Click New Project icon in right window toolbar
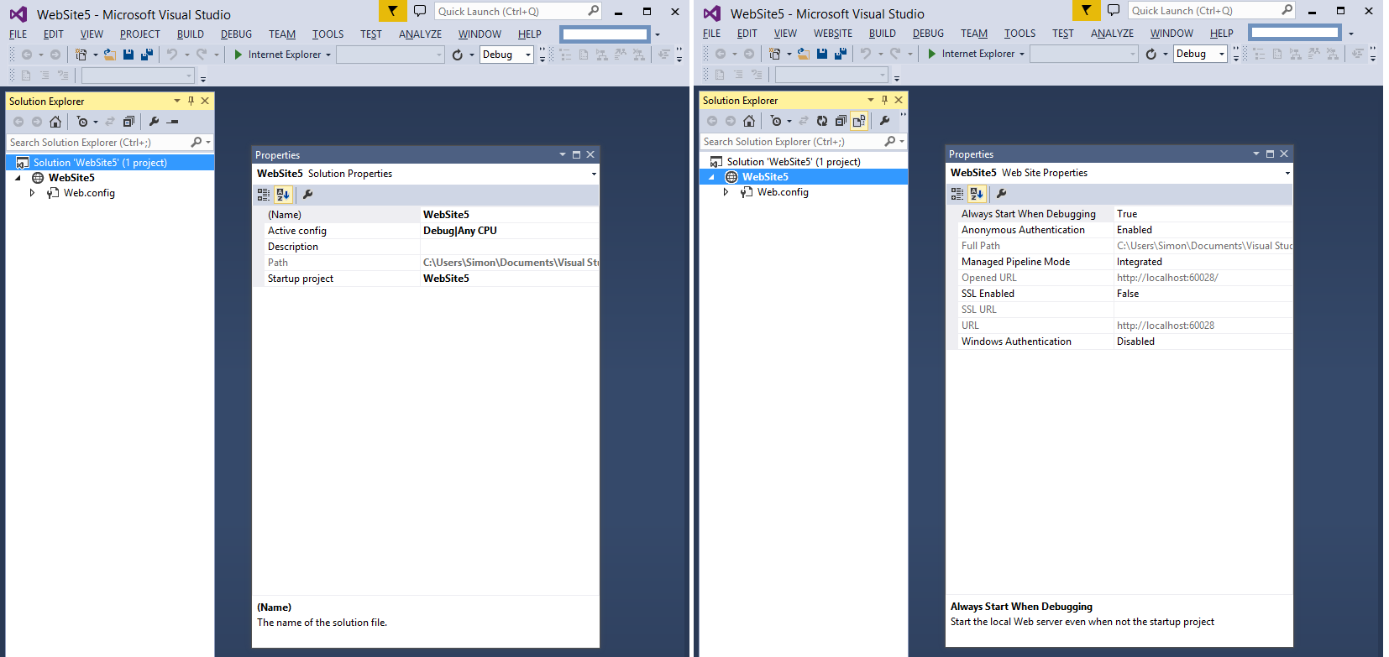 coord(775,54)
